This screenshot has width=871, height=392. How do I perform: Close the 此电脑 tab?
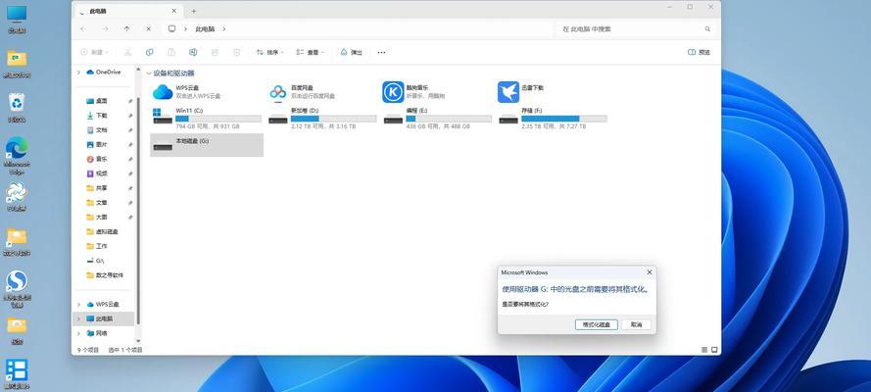tap(173, 11)
